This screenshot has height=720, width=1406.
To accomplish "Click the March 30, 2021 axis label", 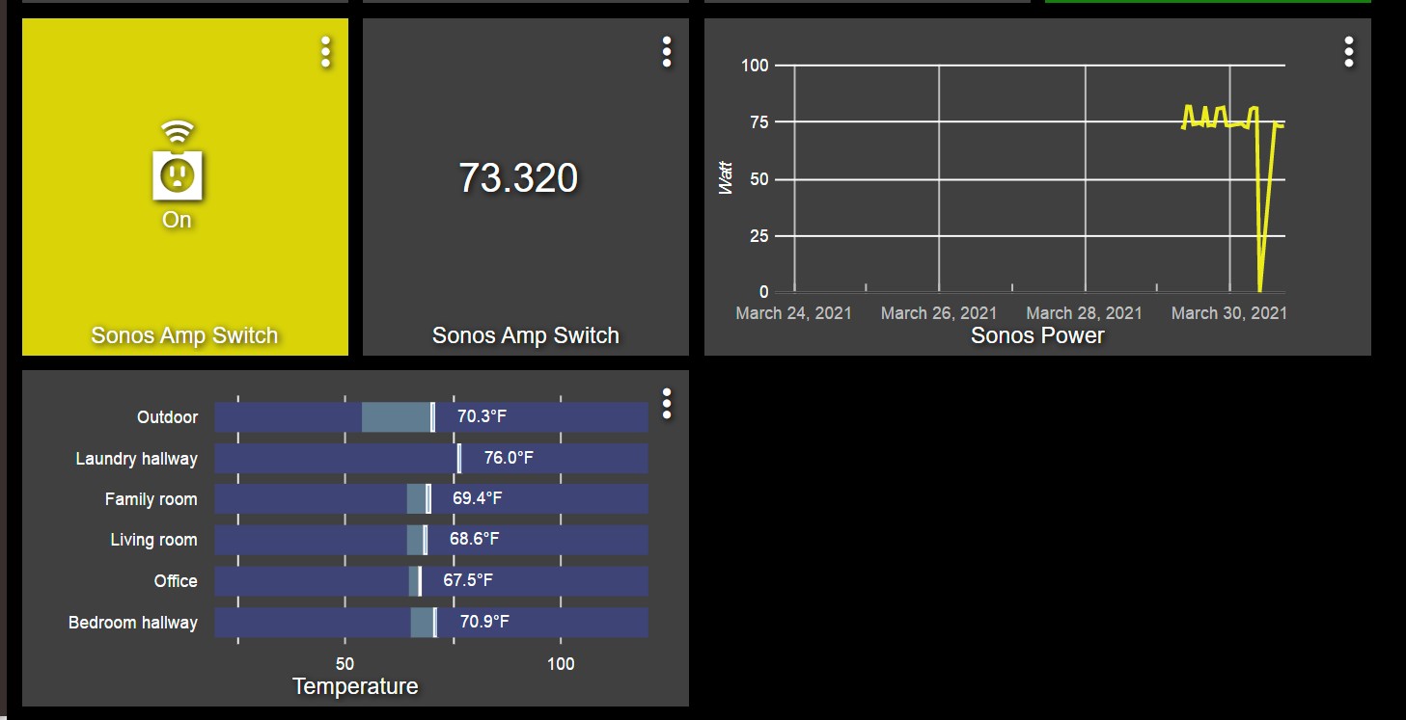I will coord(1228,313).
